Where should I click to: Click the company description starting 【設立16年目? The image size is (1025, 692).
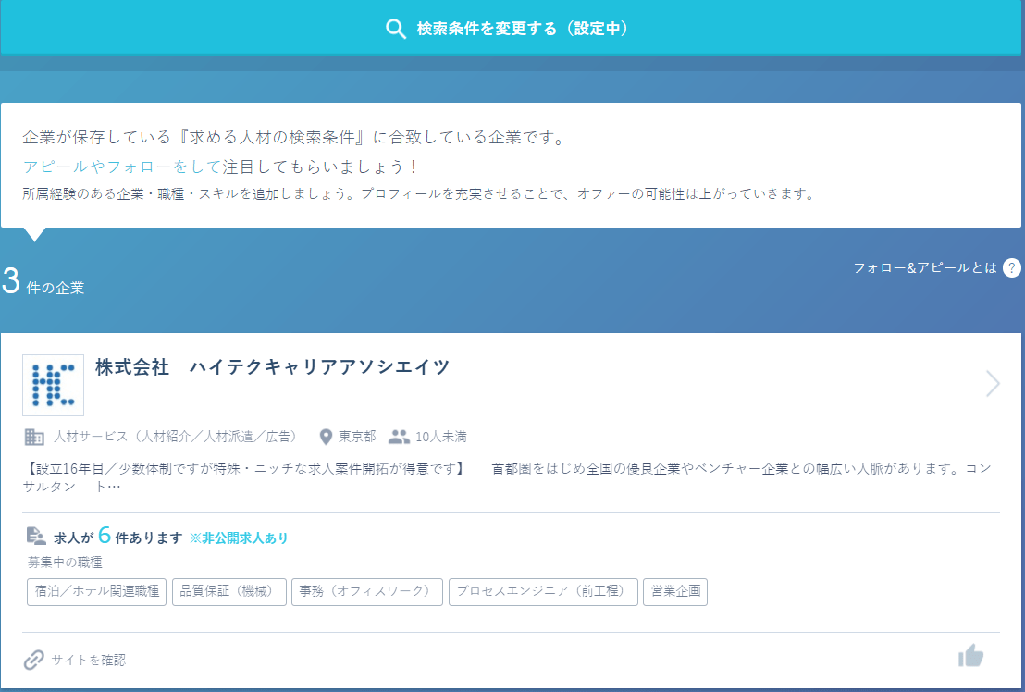(507, 477)
